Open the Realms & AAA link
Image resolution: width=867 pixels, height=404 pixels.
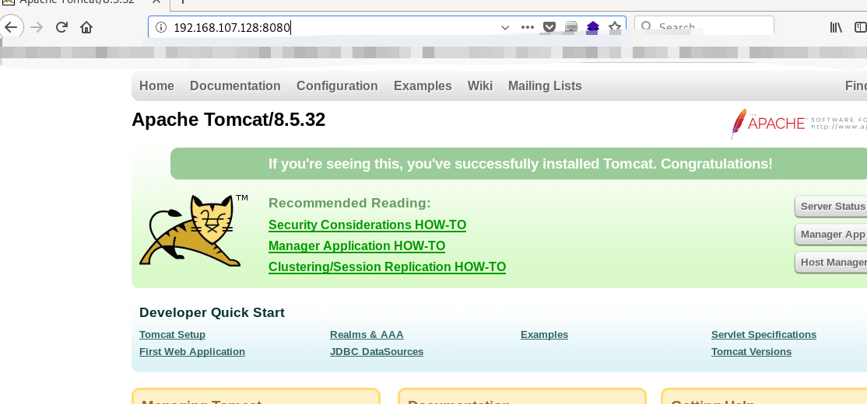click(367, 335)
